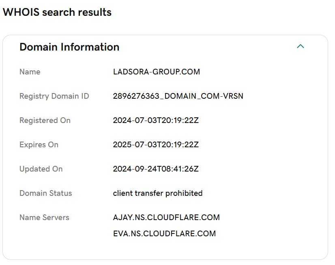The width and height of the screenshot is (335, 265).
Task: Click client transfer prohibited status text
Action: tap(158, 193)
